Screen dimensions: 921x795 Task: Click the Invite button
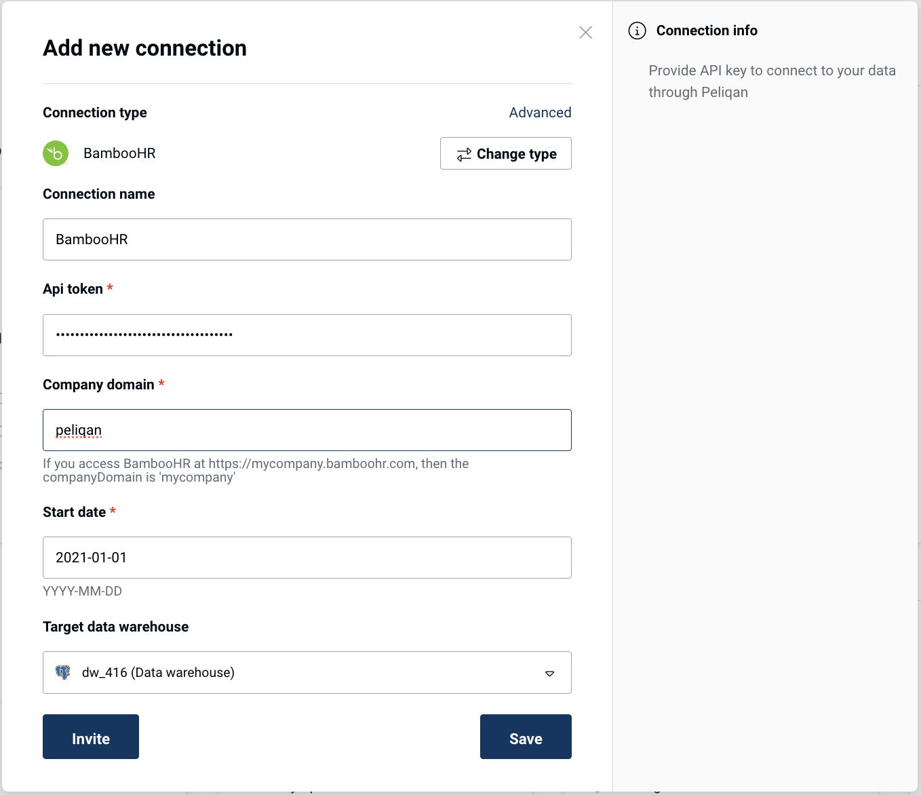91,737
